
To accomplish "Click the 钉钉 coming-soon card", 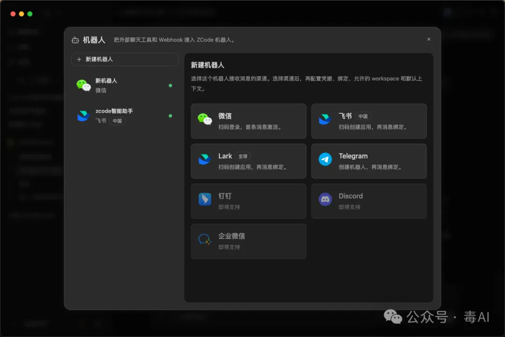I will (x=248, y=201).
